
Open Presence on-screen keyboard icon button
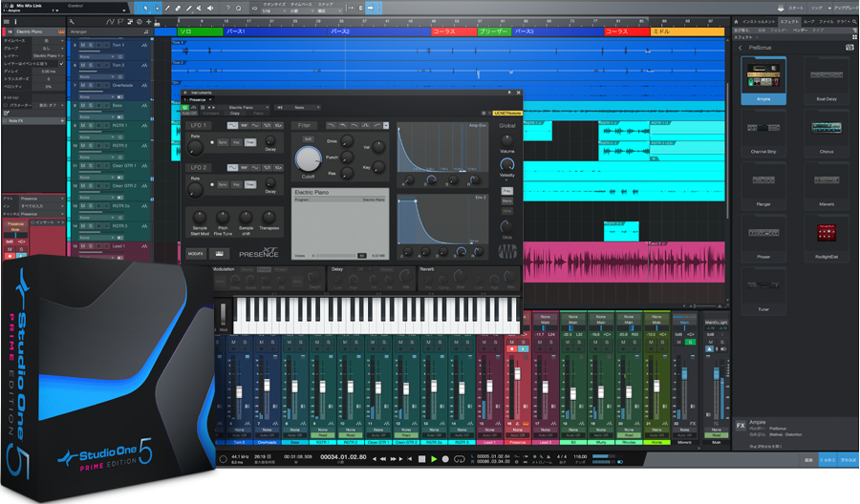[x=220, y=254]
